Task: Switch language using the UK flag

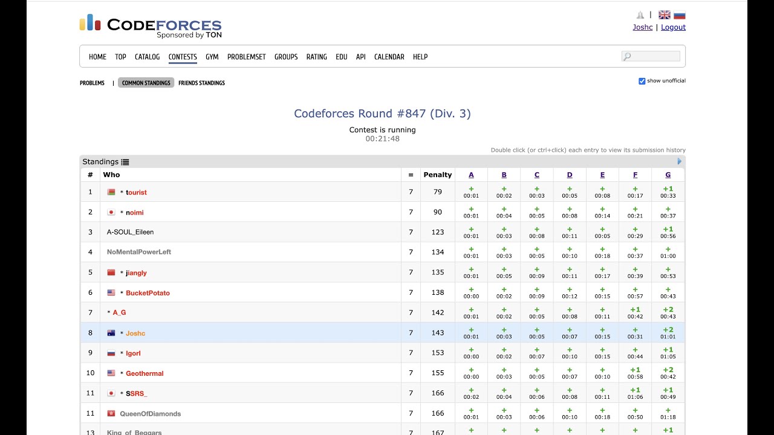Action: pos(665,15)
